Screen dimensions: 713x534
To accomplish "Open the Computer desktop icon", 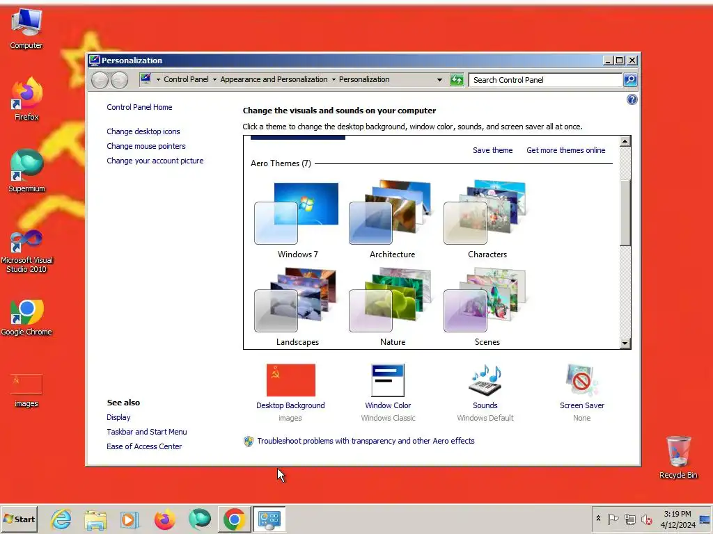I will 26,29.
